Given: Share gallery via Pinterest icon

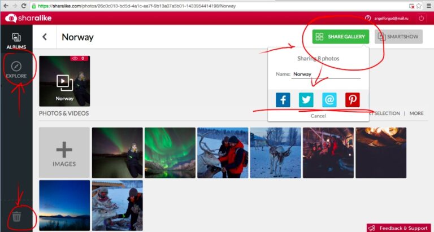Looking at the screenshot, I should click(353, 100).
